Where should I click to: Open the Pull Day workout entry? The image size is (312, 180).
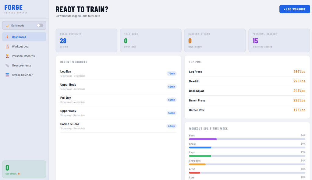click(x=119, y=100)
